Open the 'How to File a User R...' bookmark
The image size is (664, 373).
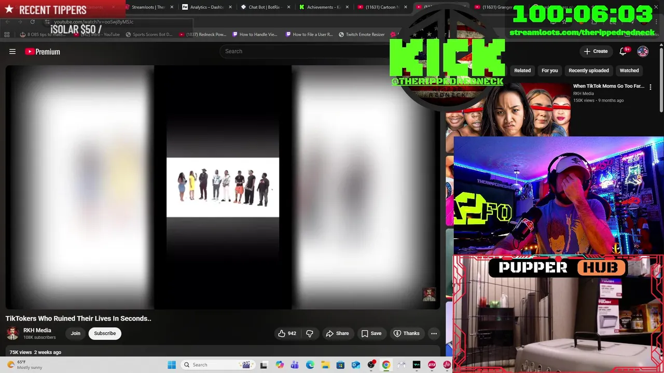[309, 35]
